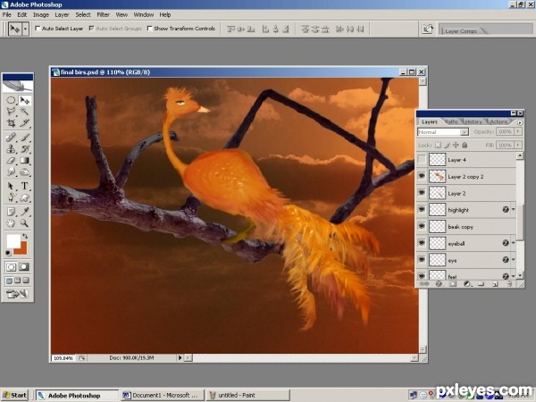Select the Notes tool
This screenshot has height=402, width=536.
point(11,212)
